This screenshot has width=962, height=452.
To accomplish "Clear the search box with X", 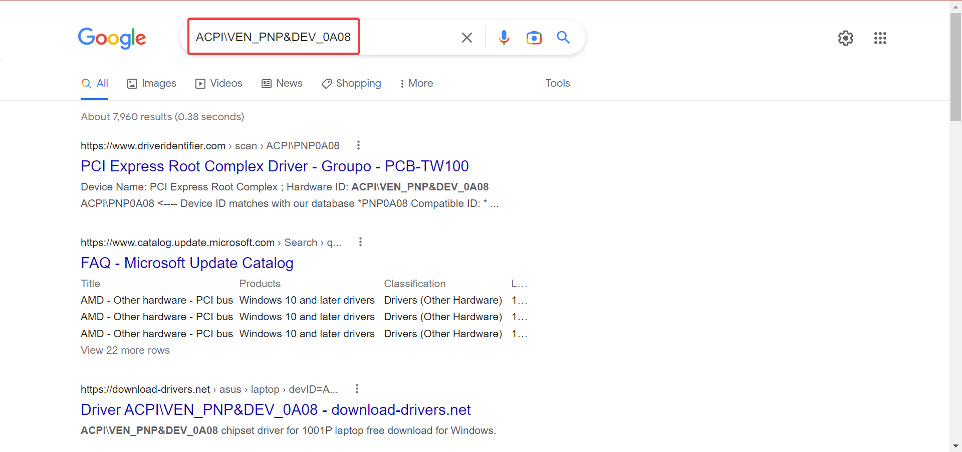I will tap(466, 38).
